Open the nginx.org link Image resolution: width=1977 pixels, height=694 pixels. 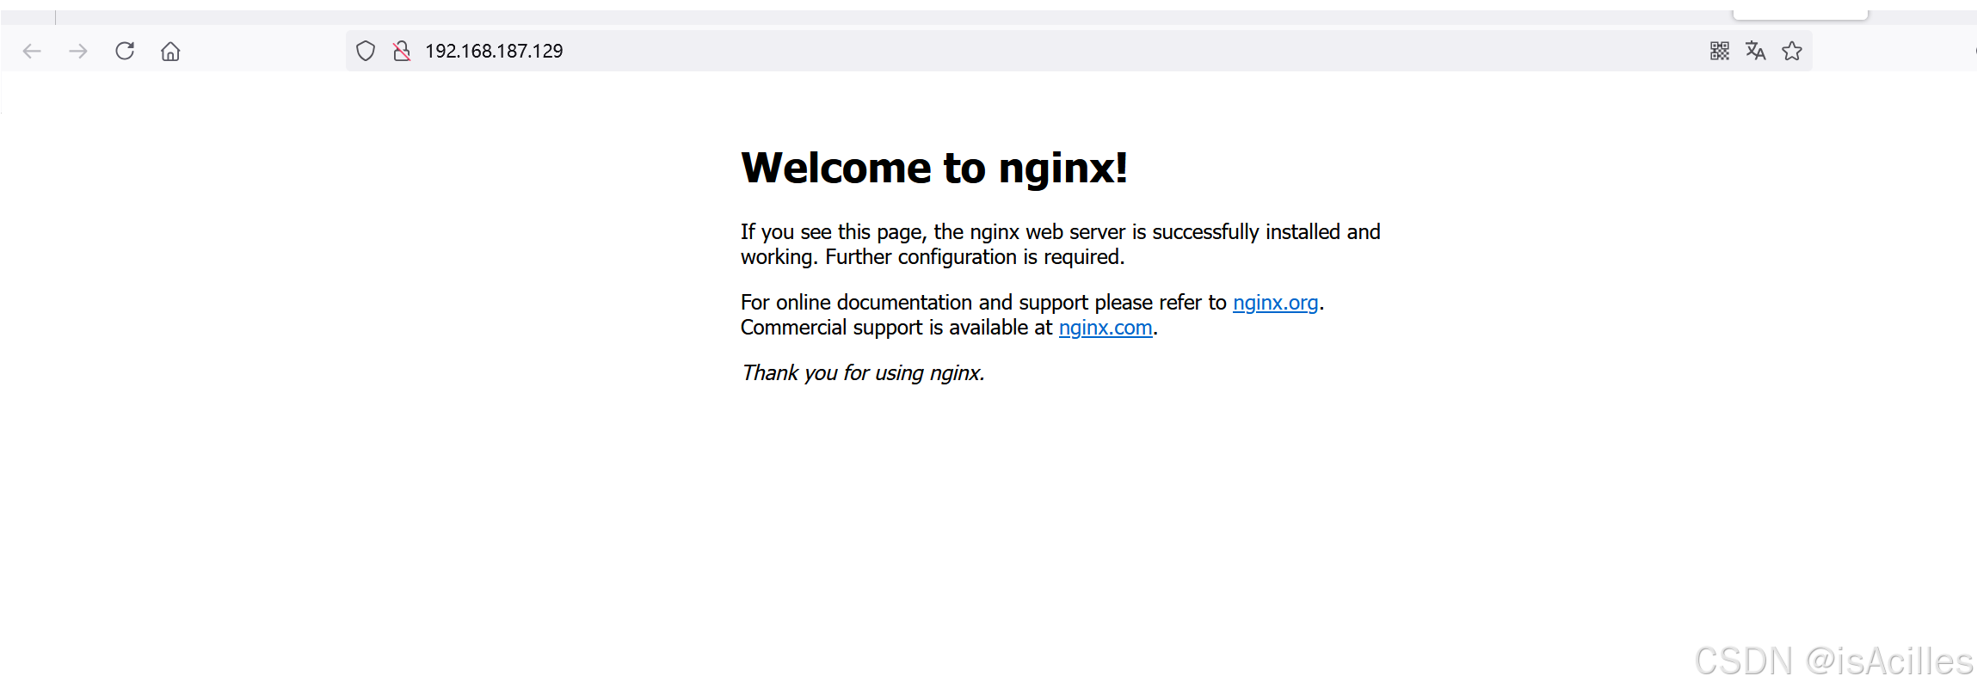click(x=1275, y=303)
